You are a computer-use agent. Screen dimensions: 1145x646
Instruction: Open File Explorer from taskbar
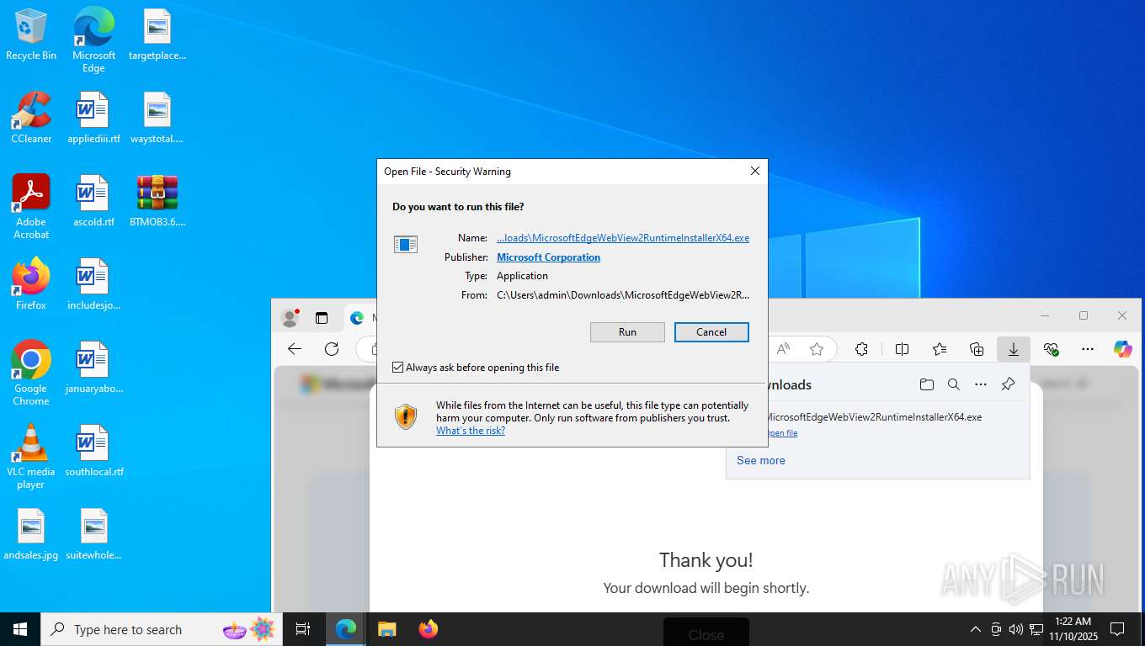[387, 629]
